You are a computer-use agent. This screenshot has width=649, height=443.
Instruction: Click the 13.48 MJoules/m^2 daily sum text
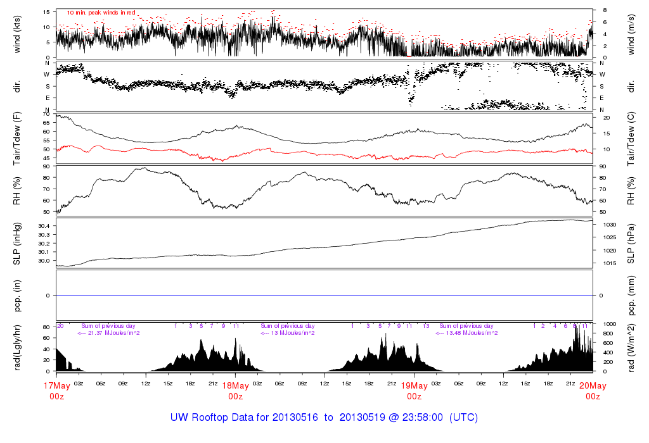466,333
